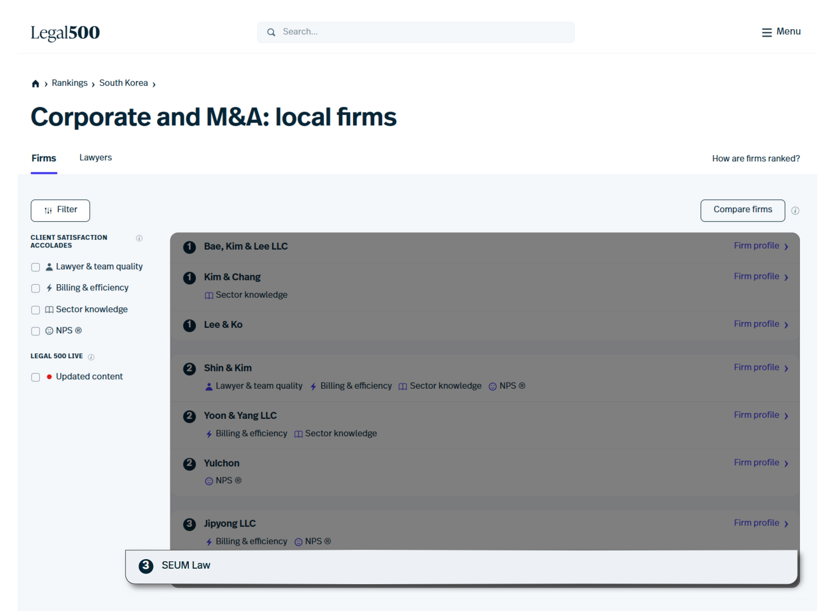Viewport: 837px width, 611px height.
Task: Open Firm profile arrow for Yulchon
Action: (786, 463)
